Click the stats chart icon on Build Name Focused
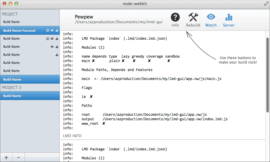 click(x=57, y=30)
